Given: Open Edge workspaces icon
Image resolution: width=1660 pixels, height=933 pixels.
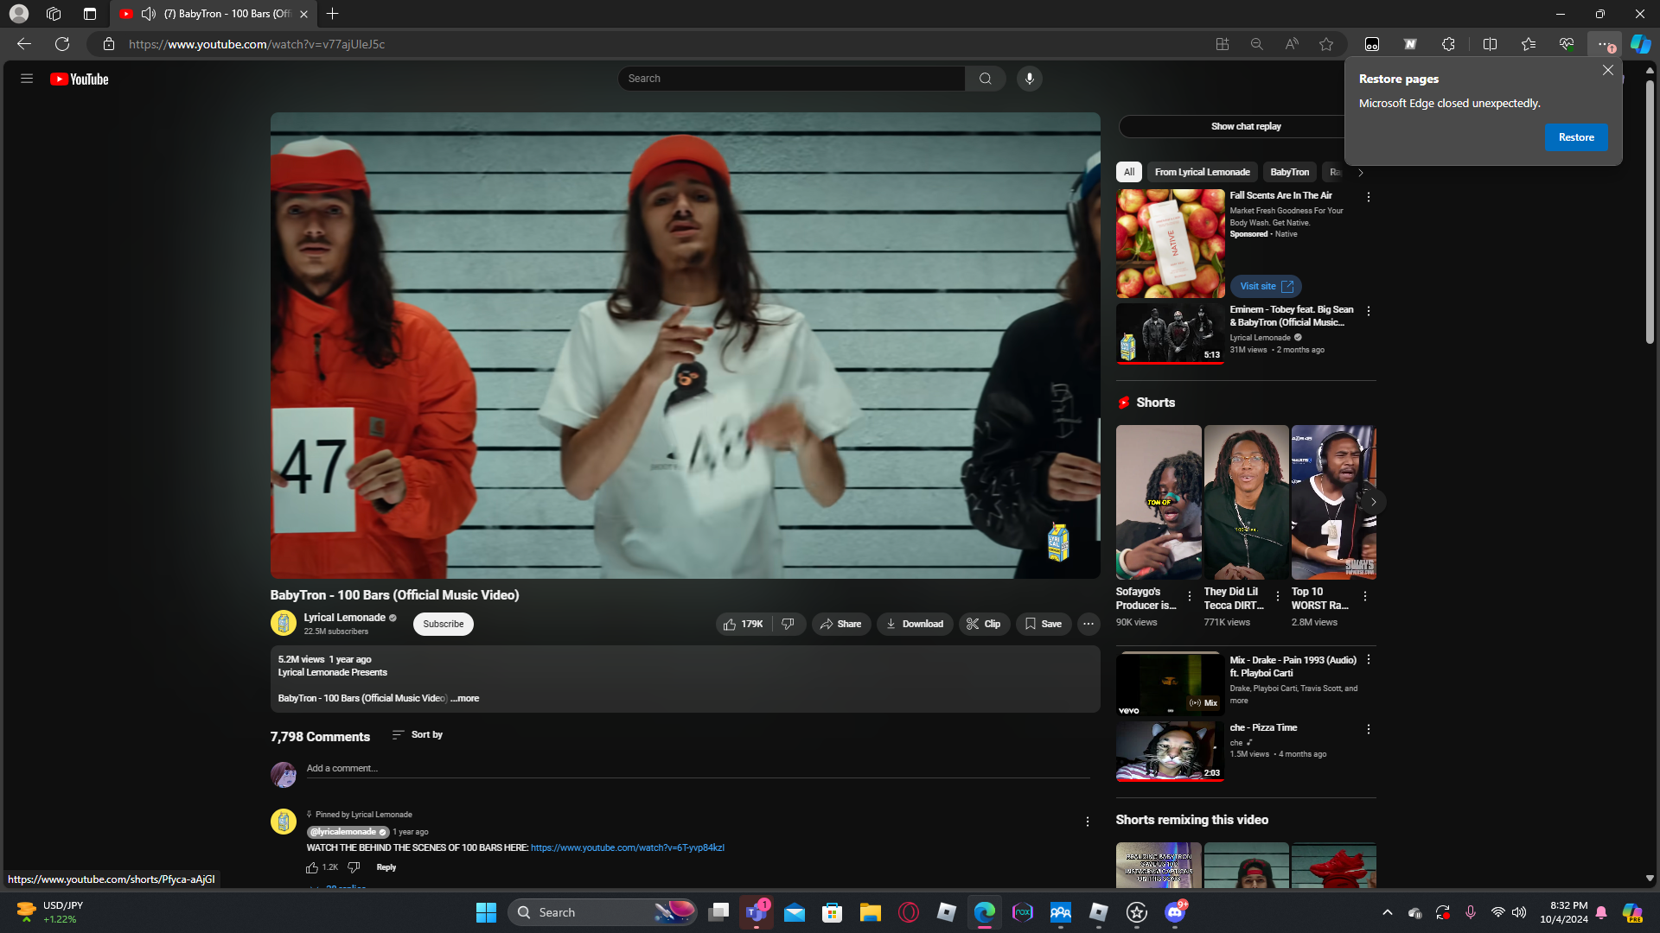Looking at the screenshot, I should [x=54, y=14].
